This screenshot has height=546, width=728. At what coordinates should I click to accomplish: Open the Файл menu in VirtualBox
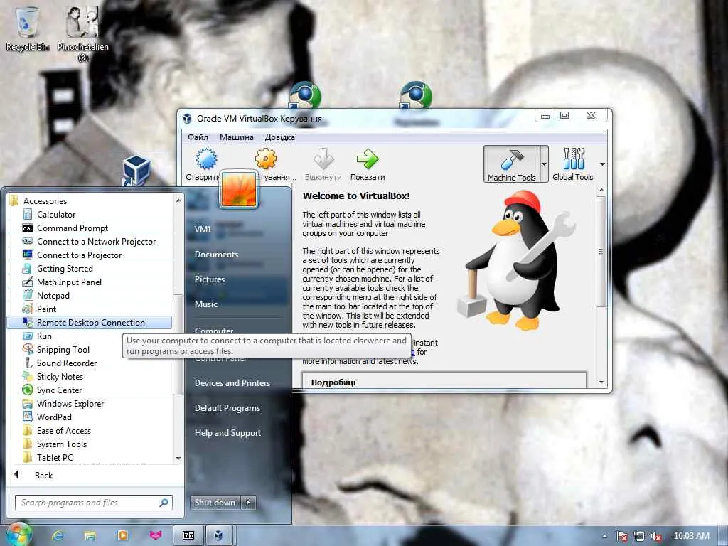pyautogui.click(x=198, y=137)
